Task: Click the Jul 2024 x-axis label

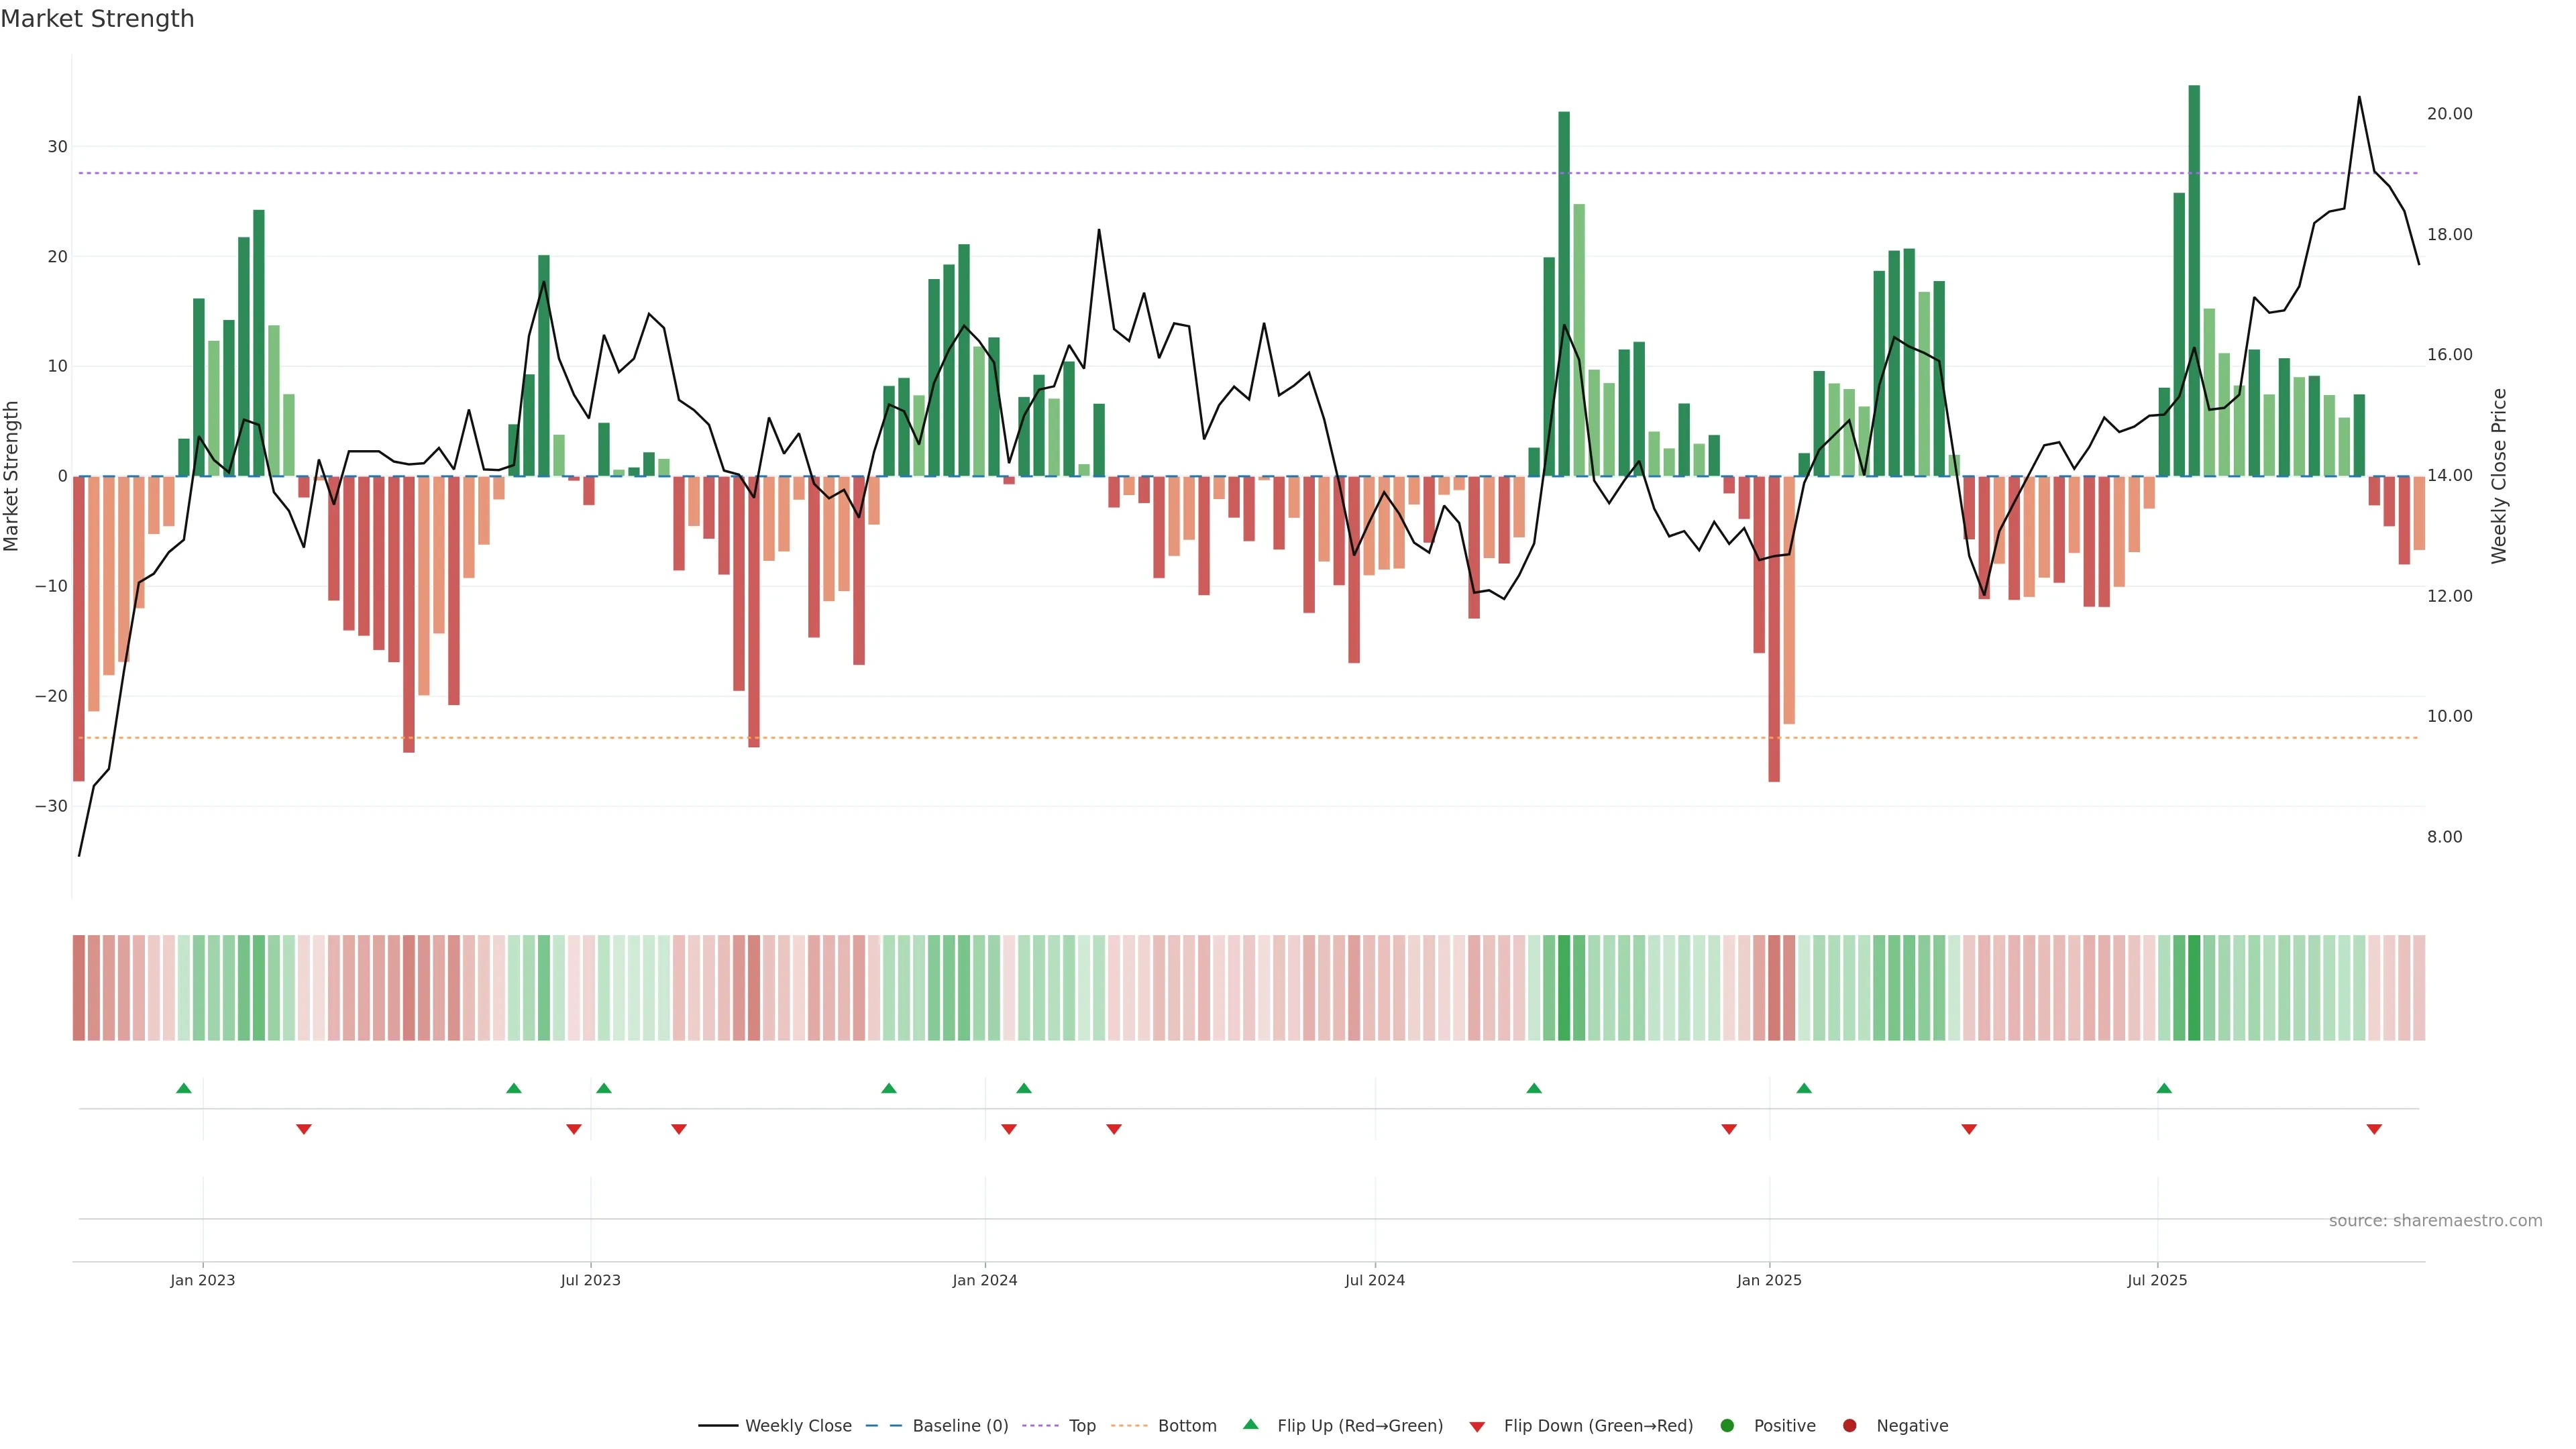Action: click(1374, 1280)
